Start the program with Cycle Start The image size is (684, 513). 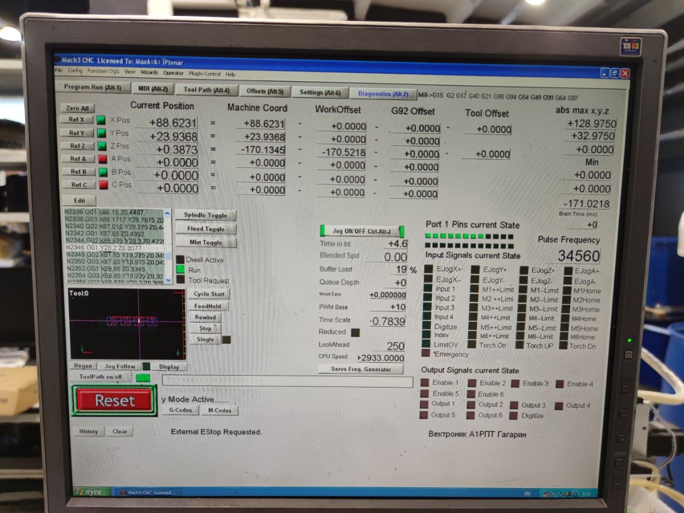click(x=209, y=294)
